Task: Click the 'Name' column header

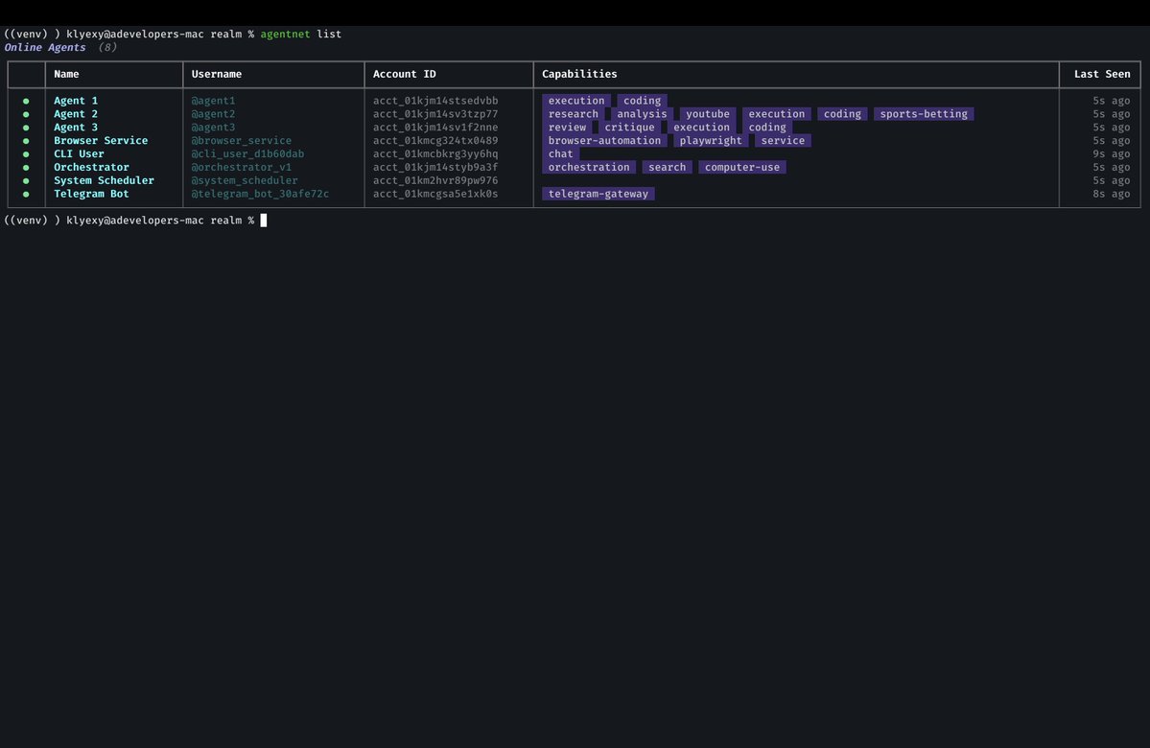Action: tap(66, 74)
